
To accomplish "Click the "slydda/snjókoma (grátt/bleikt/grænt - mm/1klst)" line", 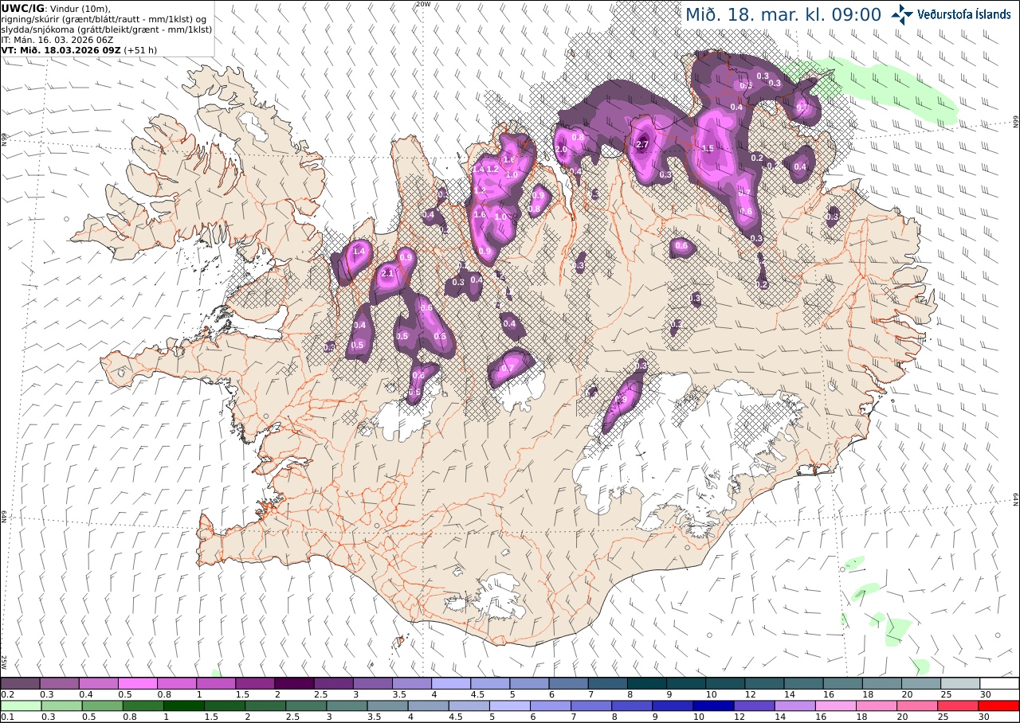I will tap(106, 29).
